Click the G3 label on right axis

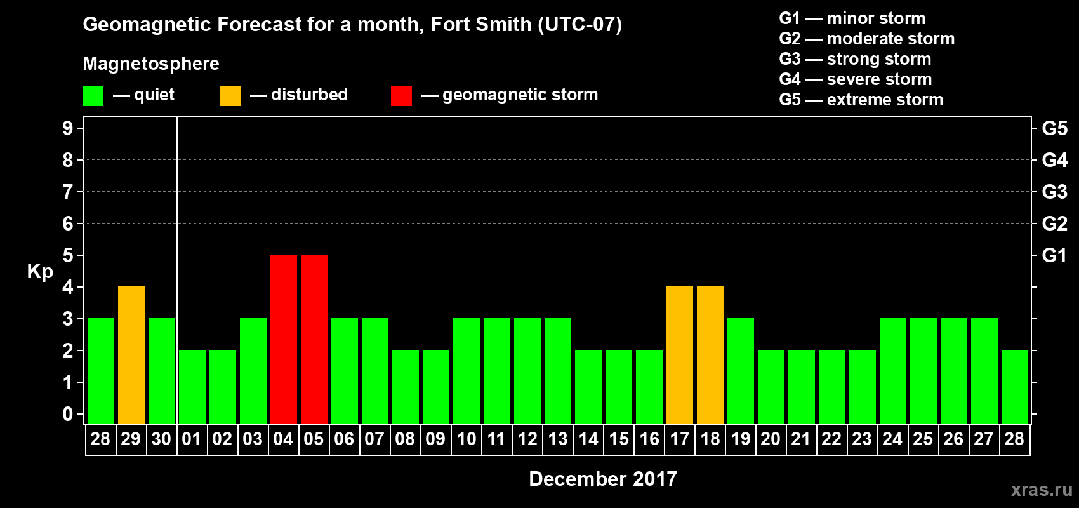1054,192
